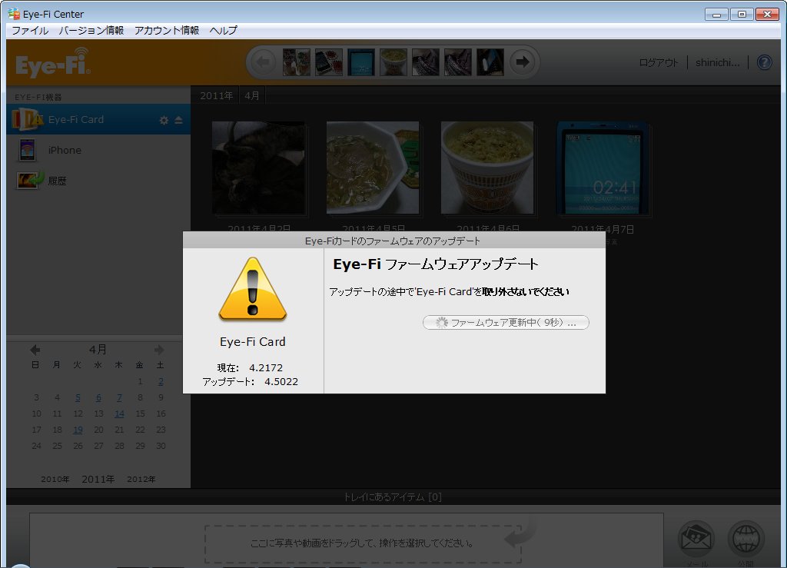This screenshot has width=787, height=568.
Task: Click the Eye-Fi ファームウェアアップデート heading
Action: coord(436,264)
